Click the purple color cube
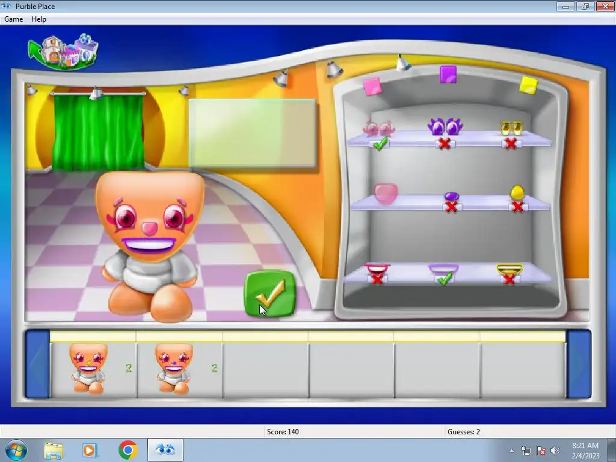Viewport: 616px width, 462px height. [x=448, y=75]
